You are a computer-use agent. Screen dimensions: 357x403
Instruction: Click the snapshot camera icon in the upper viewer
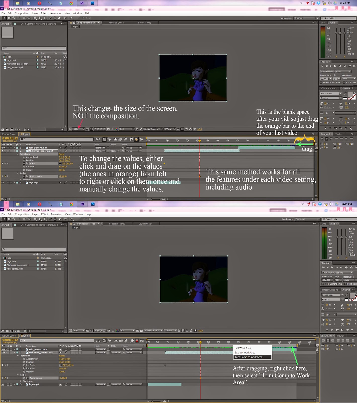108,129
